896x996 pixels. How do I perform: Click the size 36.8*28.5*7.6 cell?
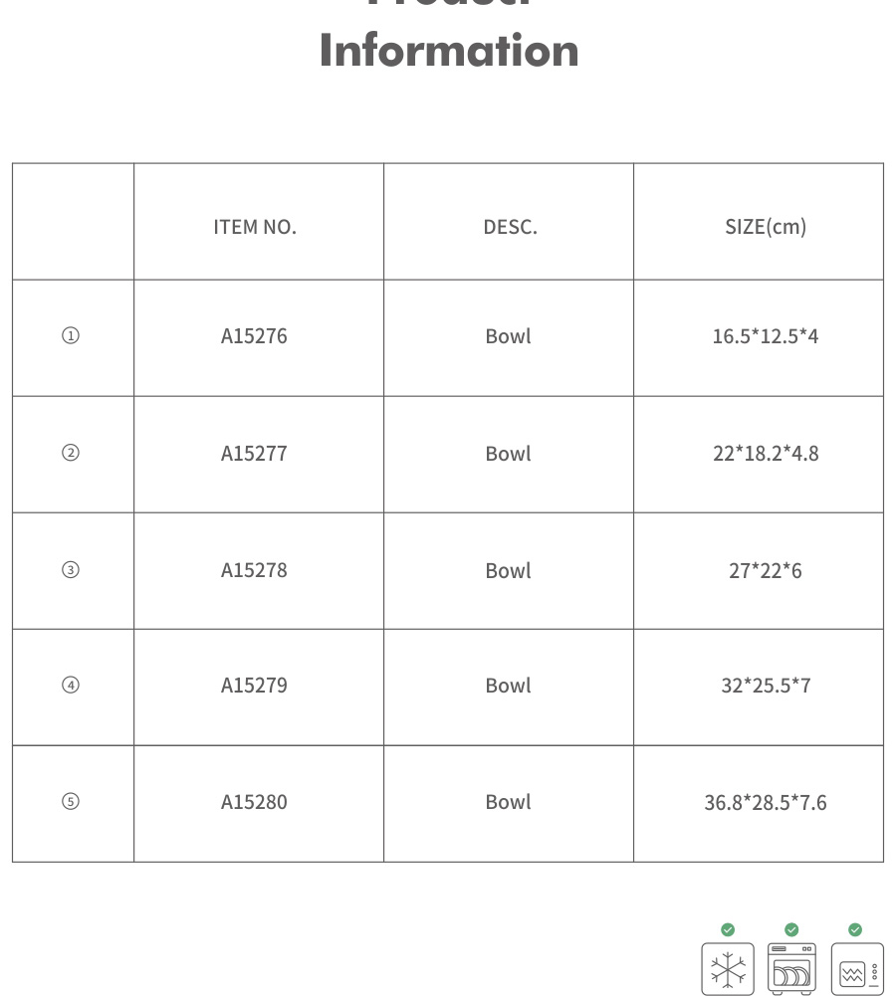[x=766, y=802]
